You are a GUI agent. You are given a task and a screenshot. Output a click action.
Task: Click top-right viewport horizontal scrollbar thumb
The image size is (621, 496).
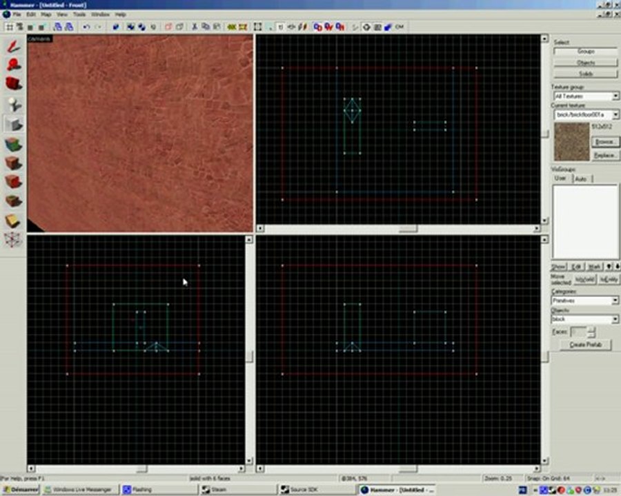(408, 229)
